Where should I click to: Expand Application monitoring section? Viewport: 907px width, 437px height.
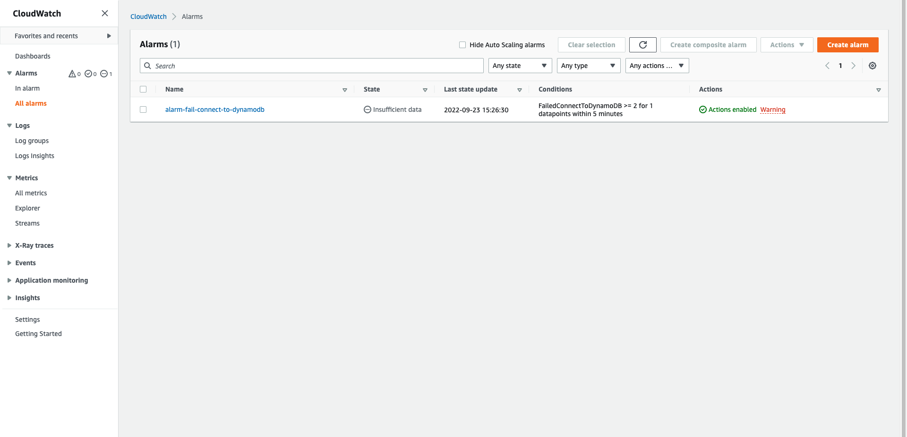pyautogui.click(x=9, y=280)
